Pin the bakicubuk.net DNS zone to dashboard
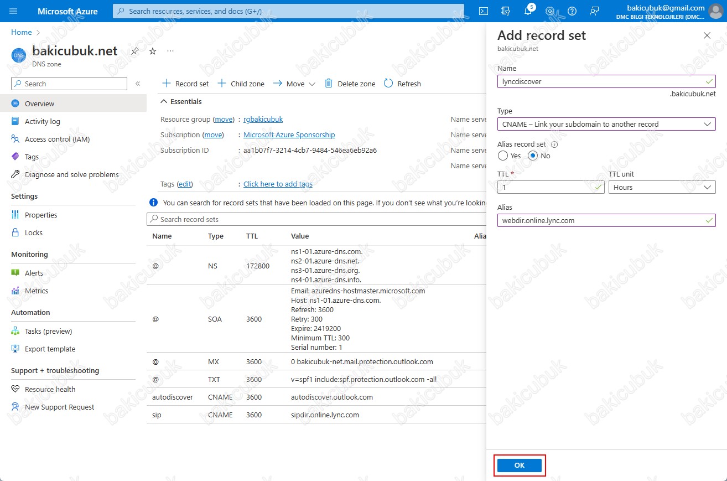Image resolution: width=727 pixels, height=481 pixels. click(x=135, y=51)
